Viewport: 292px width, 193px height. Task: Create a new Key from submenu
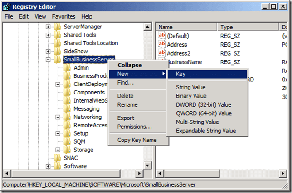(x=208, y=74)
